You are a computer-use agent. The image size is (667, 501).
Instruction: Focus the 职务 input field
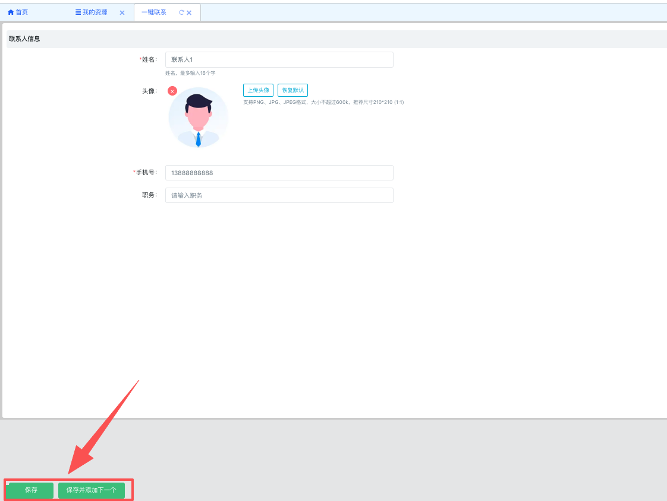pos(279,195)
